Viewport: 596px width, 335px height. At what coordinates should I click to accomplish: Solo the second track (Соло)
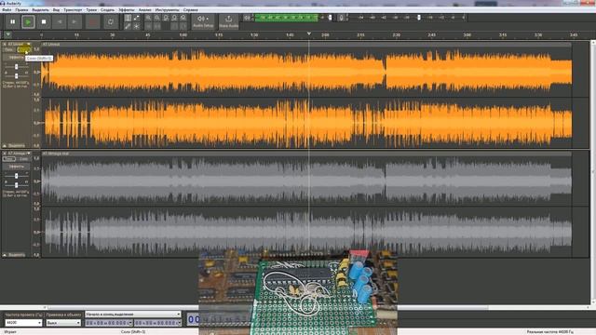(x=23, y=159)
